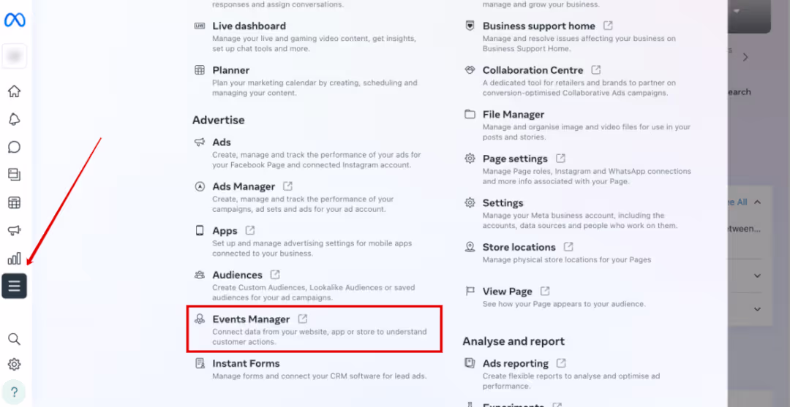Open the Inbox chat bubble icon

[x=14, y=147]
